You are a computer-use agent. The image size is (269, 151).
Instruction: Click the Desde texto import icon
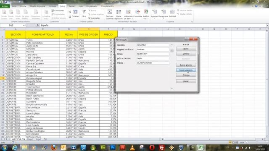click(18, 14)
